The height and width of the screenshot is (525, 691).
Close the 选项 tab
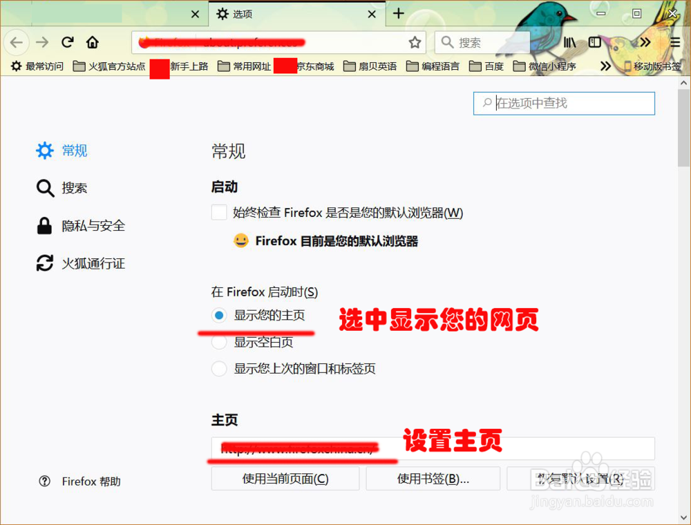click(372, 14)
